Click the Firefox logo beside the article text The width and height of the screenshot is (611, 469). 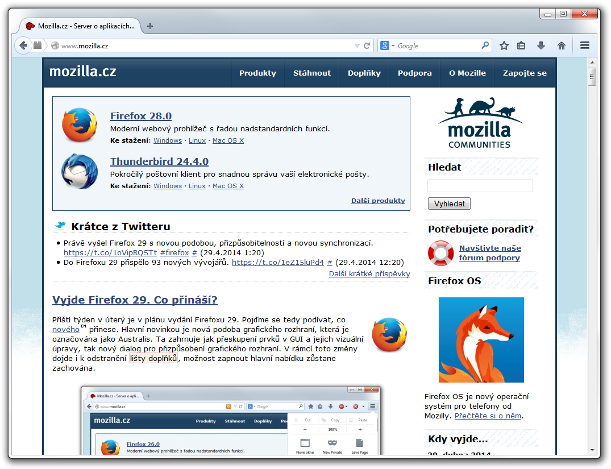click(389, 335)
